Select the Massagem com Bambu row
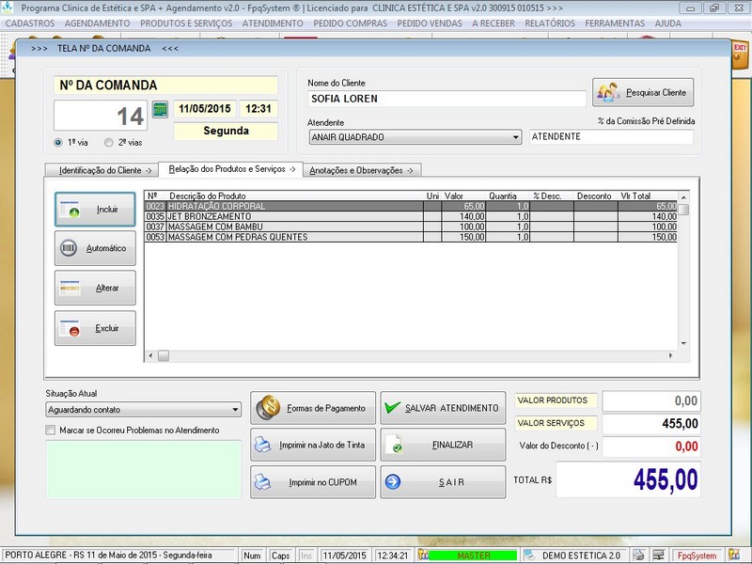The height and width of the screenshot is (564, 752). click(282, 227)
